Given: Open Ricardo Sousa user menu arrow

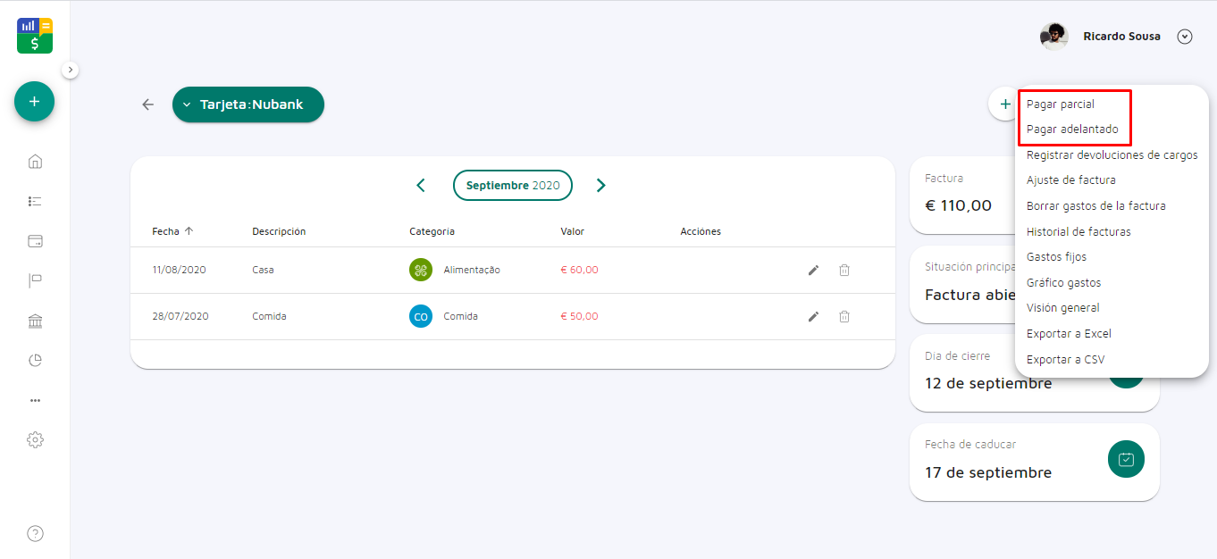Looking at the screenshot, I should tap(1185, 37).
